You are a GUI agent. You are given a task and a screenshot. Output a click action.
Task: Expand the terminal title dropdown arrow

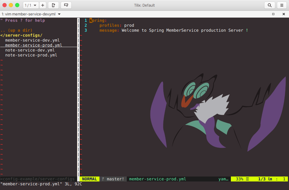click(x=59, y=14)
